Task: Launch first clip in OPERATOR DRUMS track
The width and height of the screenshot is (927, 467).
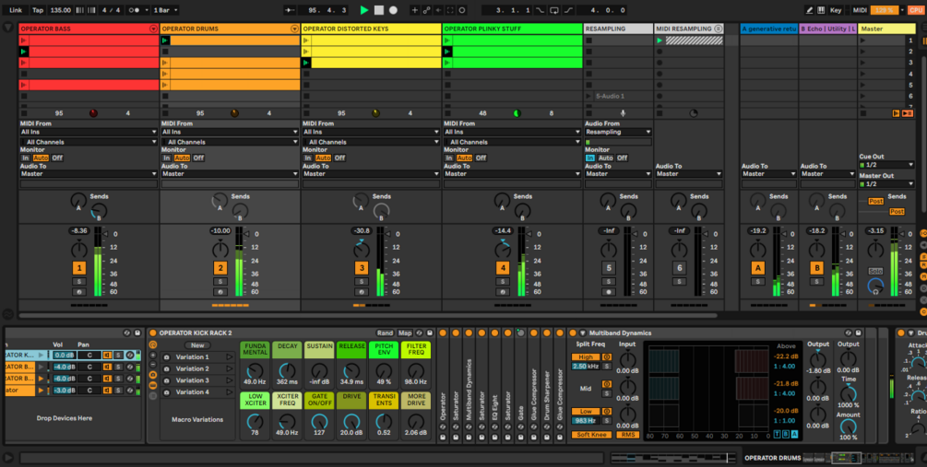Action: 165,41
